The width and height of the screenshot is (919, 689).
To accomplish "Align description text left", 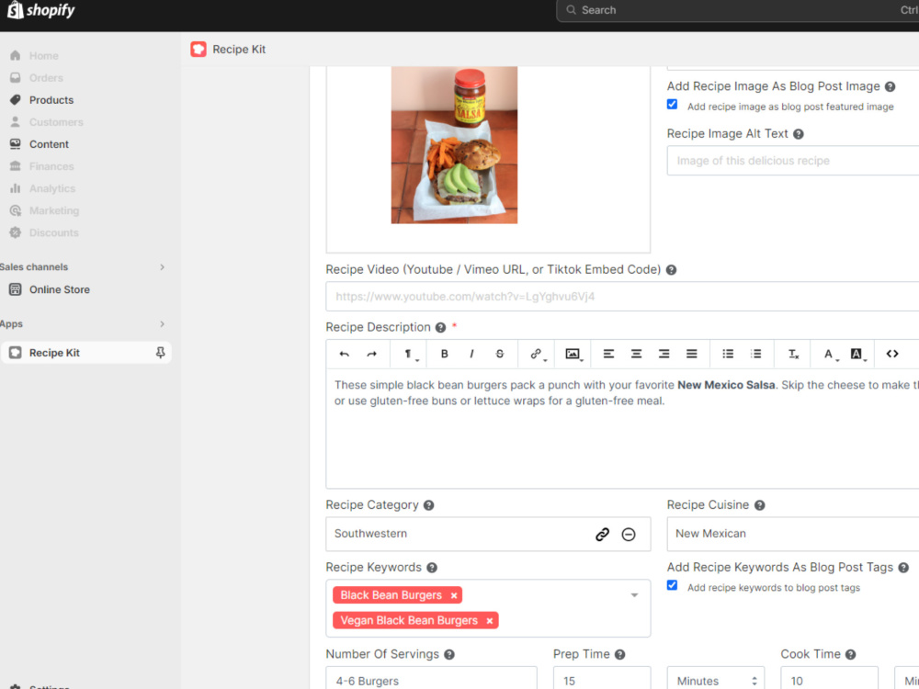I will pos(608,354).
